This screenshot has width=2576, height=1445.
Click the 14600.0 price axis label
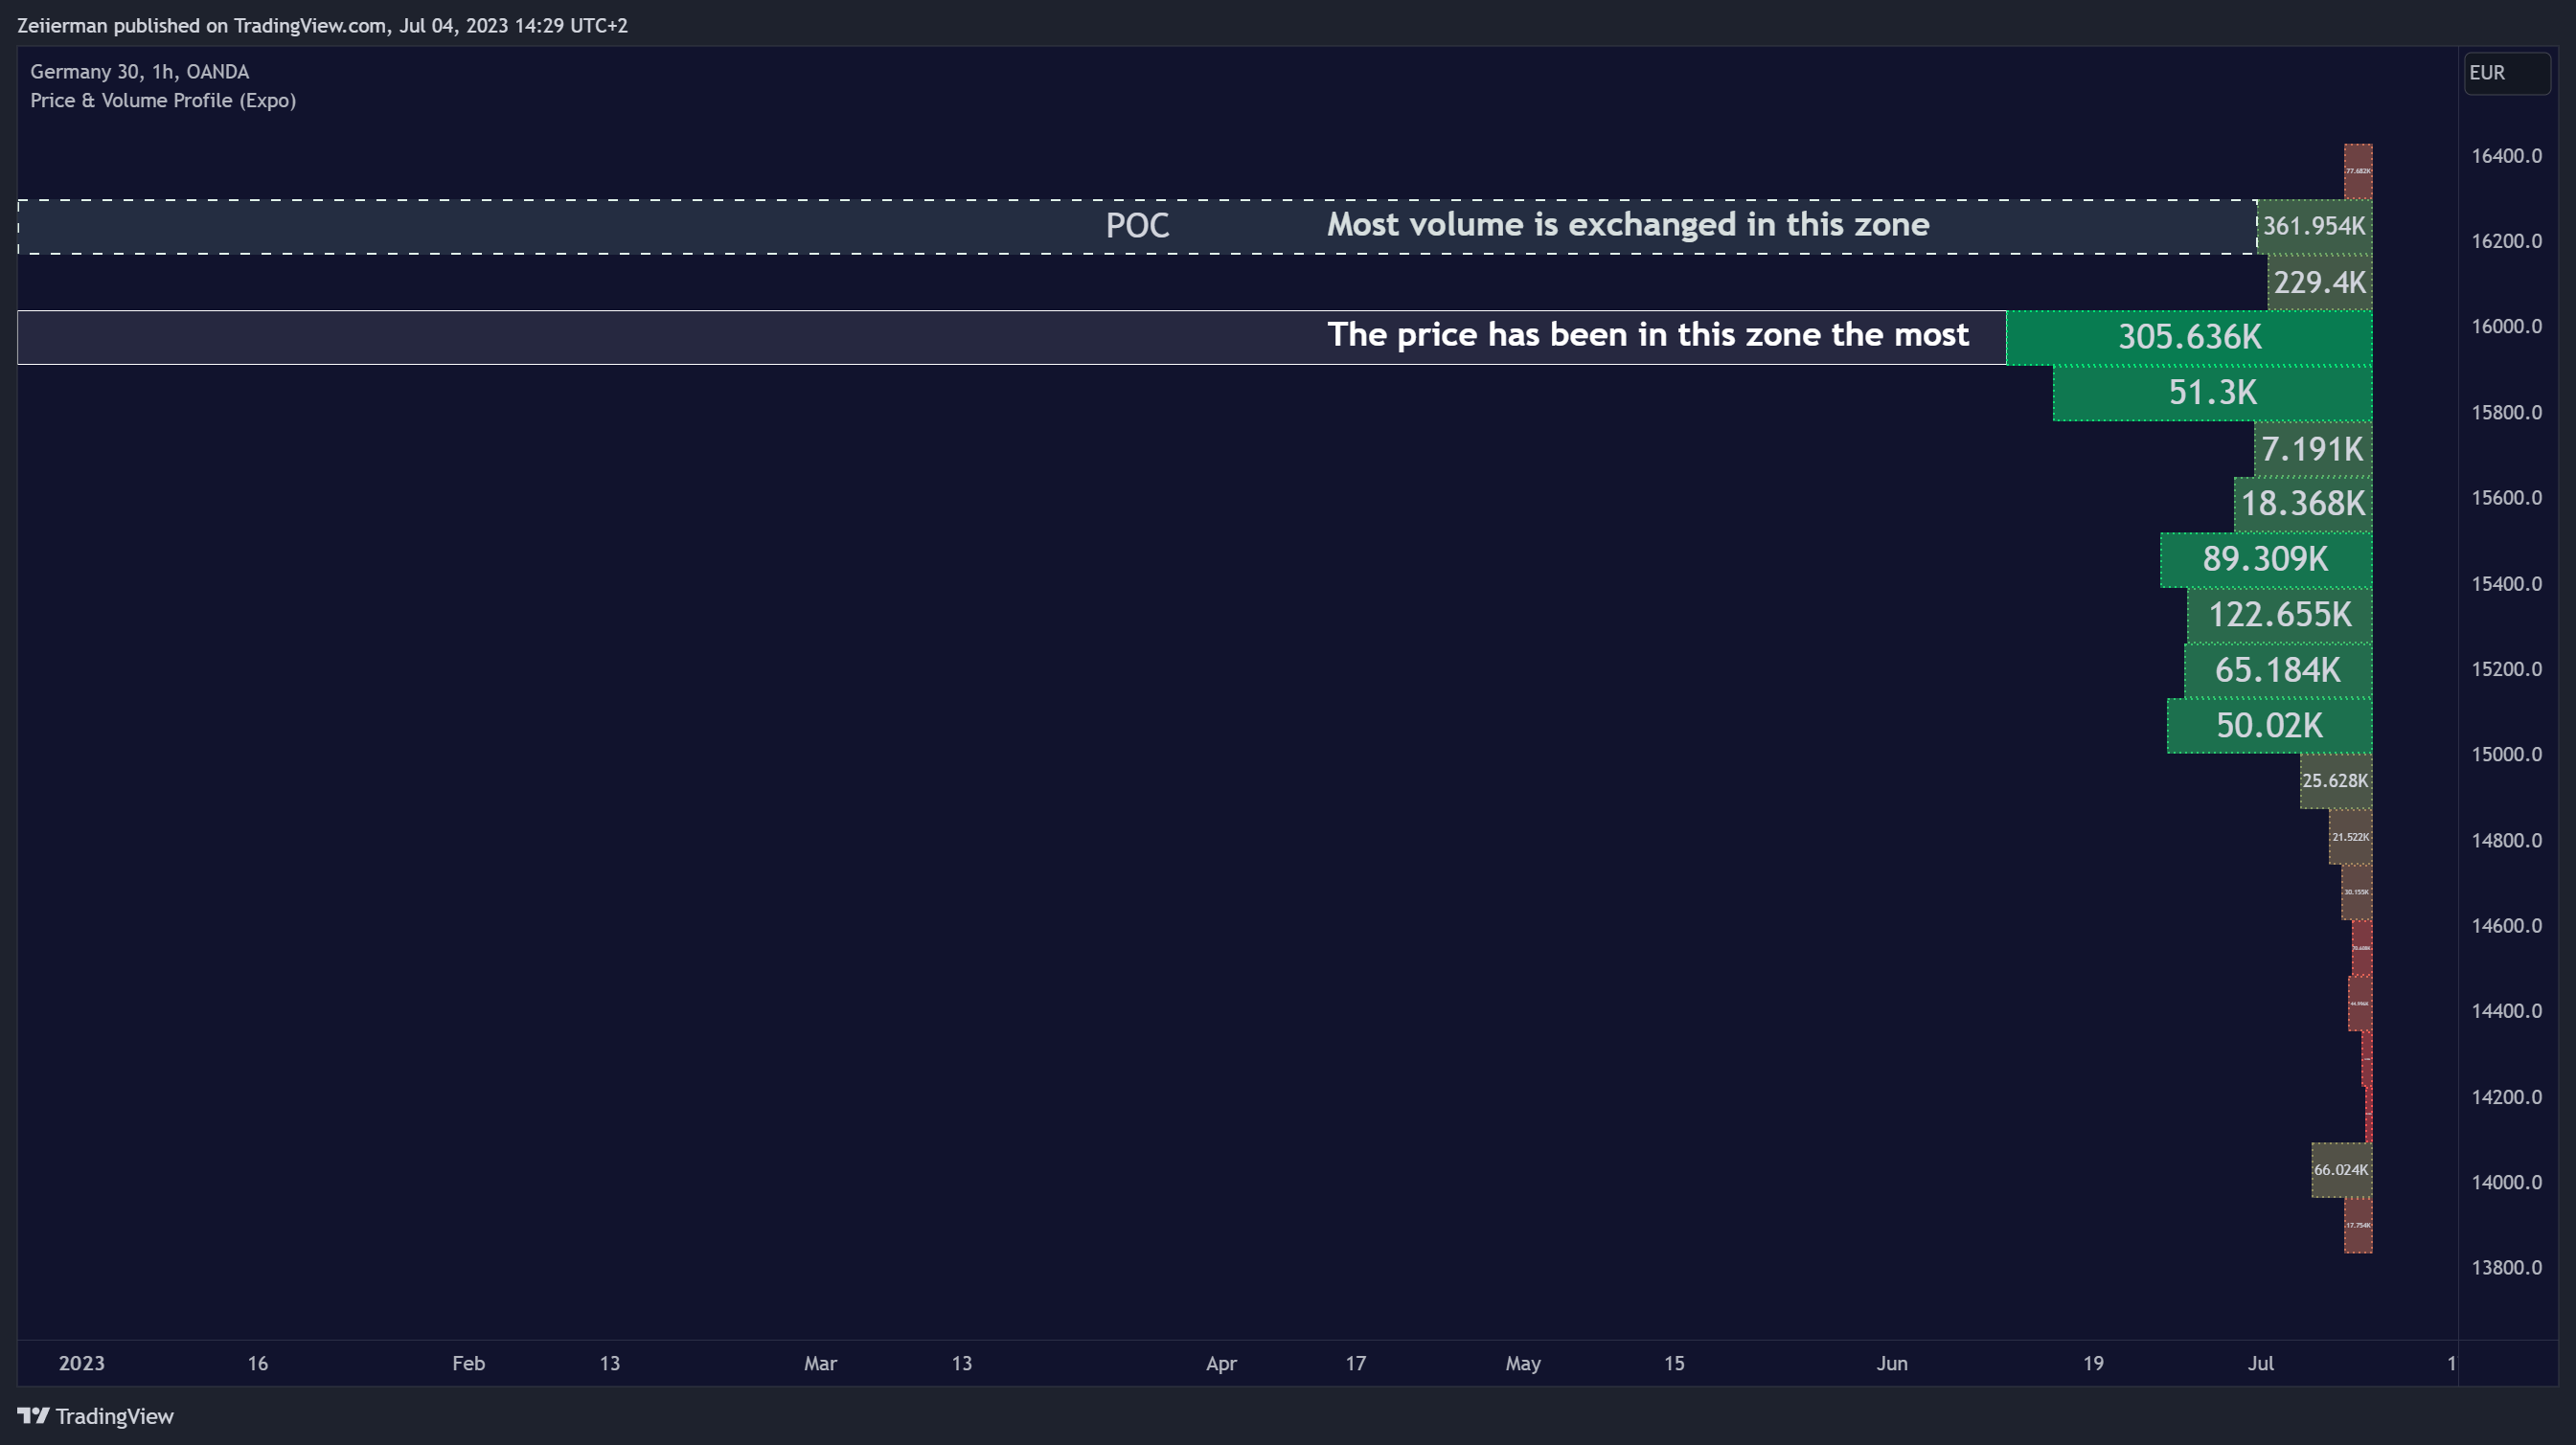pos(2506,925)
